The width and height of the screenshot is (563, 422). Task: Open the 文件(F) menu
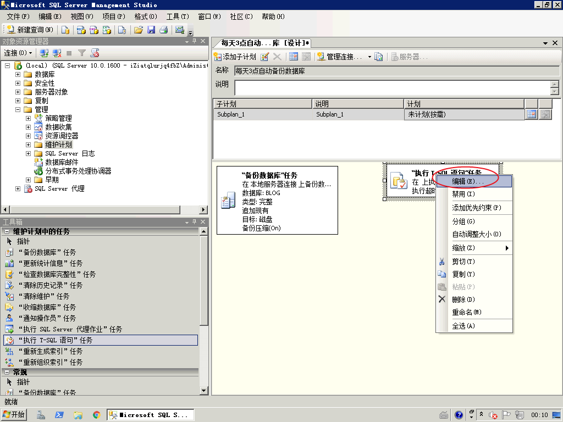click(18, 16)
